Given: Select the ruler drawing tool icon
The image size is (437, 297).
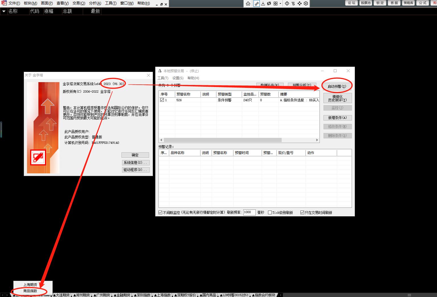Looking at the screenshot, I should point(257,3).
